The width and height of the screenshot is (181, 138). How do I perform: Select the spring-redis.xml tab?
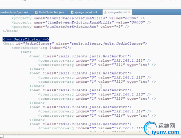pos(117,12)
